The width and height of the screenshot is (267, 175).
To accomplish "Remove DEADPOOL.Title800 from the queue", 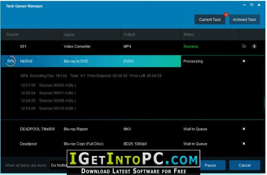I will click(244, 129).
